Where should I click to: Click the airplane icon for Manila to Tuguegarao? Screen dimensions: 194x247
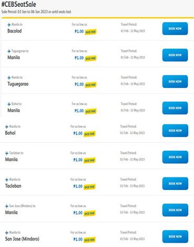click(x=9, y=77)
